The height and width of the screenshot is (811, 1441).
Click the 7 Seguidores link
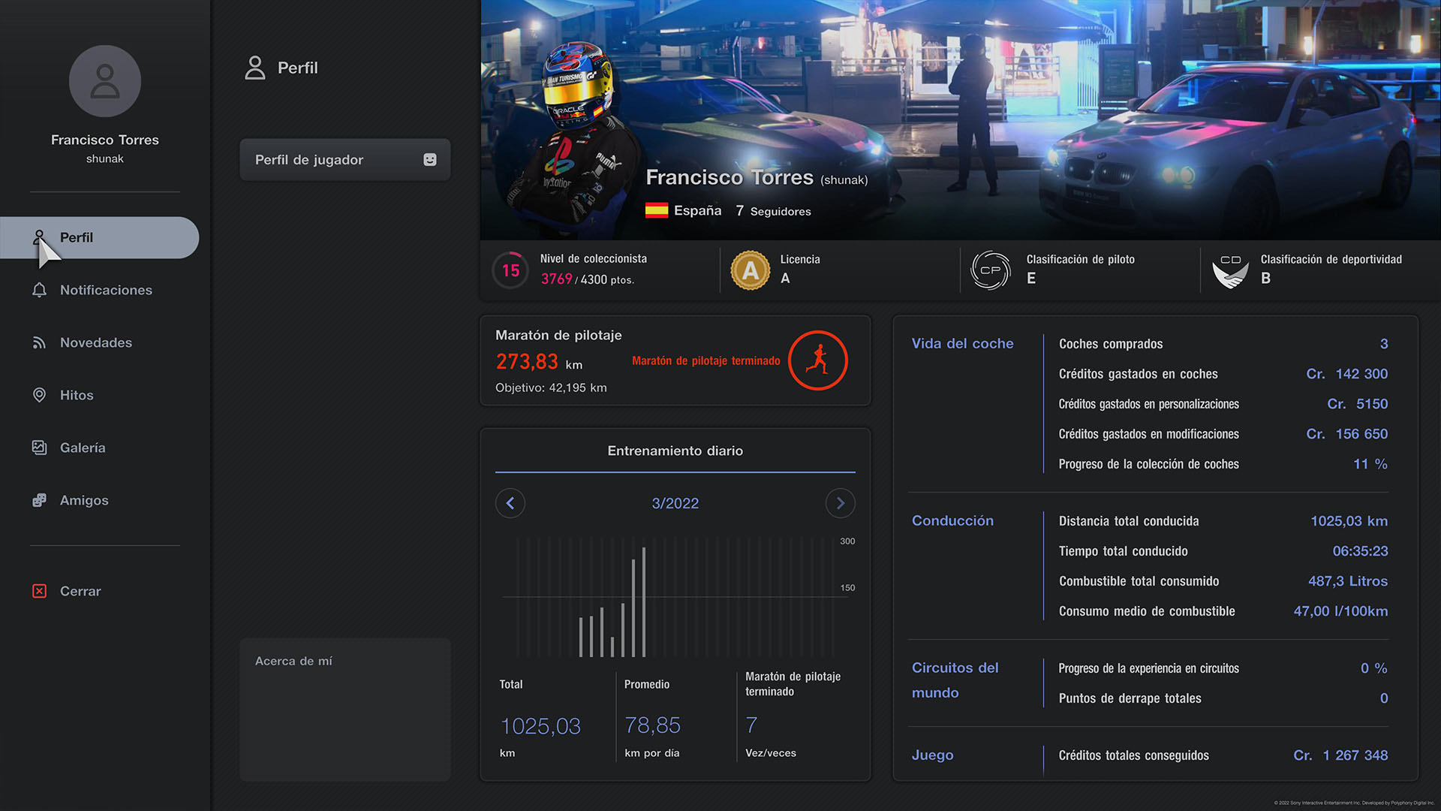[773, 211]
